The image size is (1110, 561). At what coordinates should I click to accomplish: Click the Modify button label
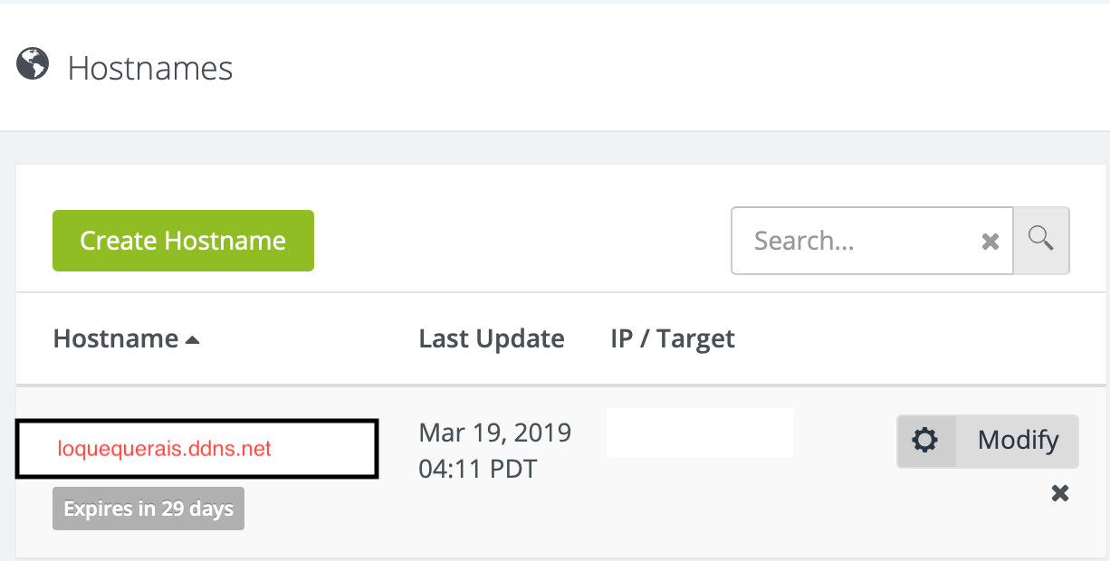pos(1018,441)
